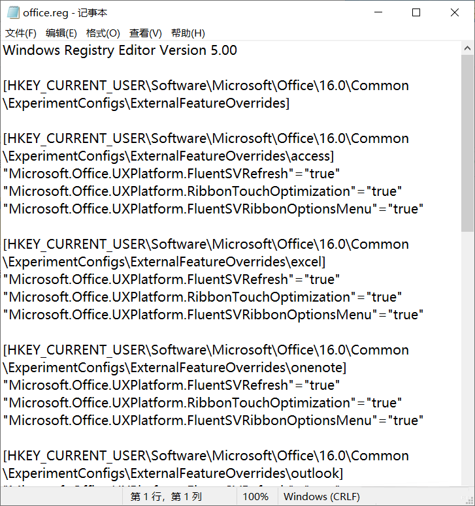Maximize the Notepad window
475x506 pixels.
[x=416, y=12]
